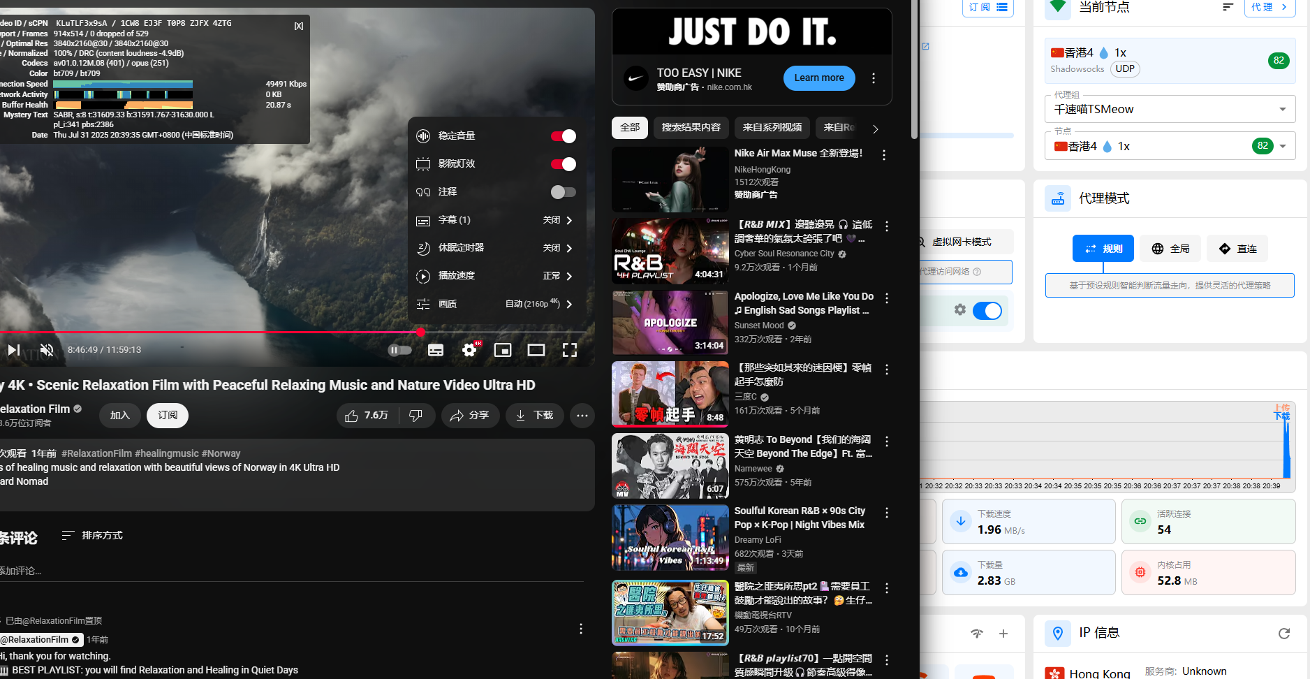Select the 全局 proxy mode

(x=1170, y=249)
